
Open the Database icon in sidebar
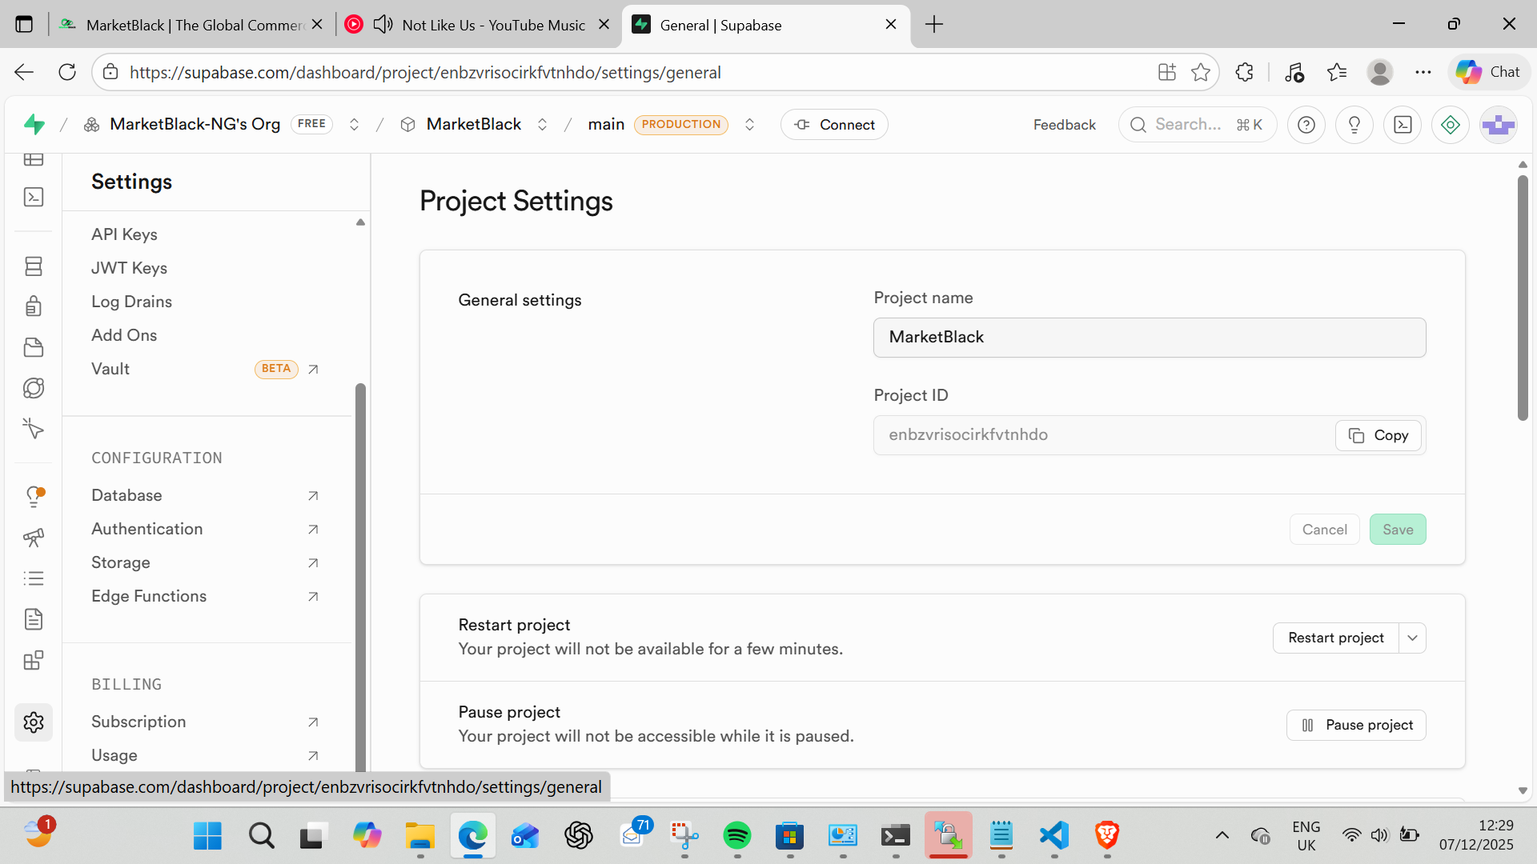click(34, 266)
